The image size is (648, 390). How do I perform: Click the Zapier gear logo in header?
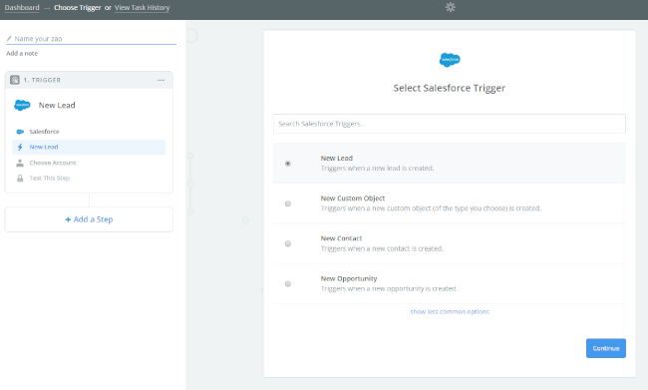click(450, 7)
